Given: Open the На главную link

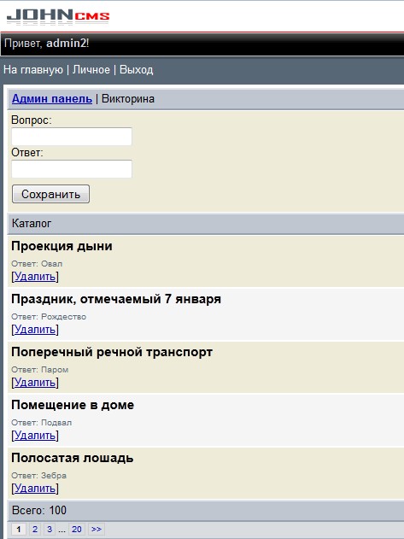Looking at the screenshot, I should point(33,70).
